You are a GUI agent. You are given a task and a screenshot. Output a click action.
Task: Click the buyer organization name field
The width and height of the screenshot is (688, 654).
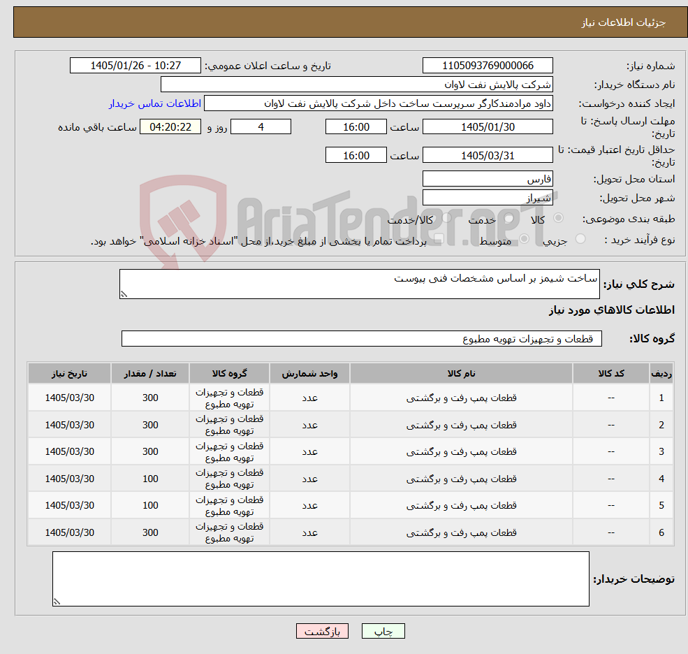tap(357, 85)
